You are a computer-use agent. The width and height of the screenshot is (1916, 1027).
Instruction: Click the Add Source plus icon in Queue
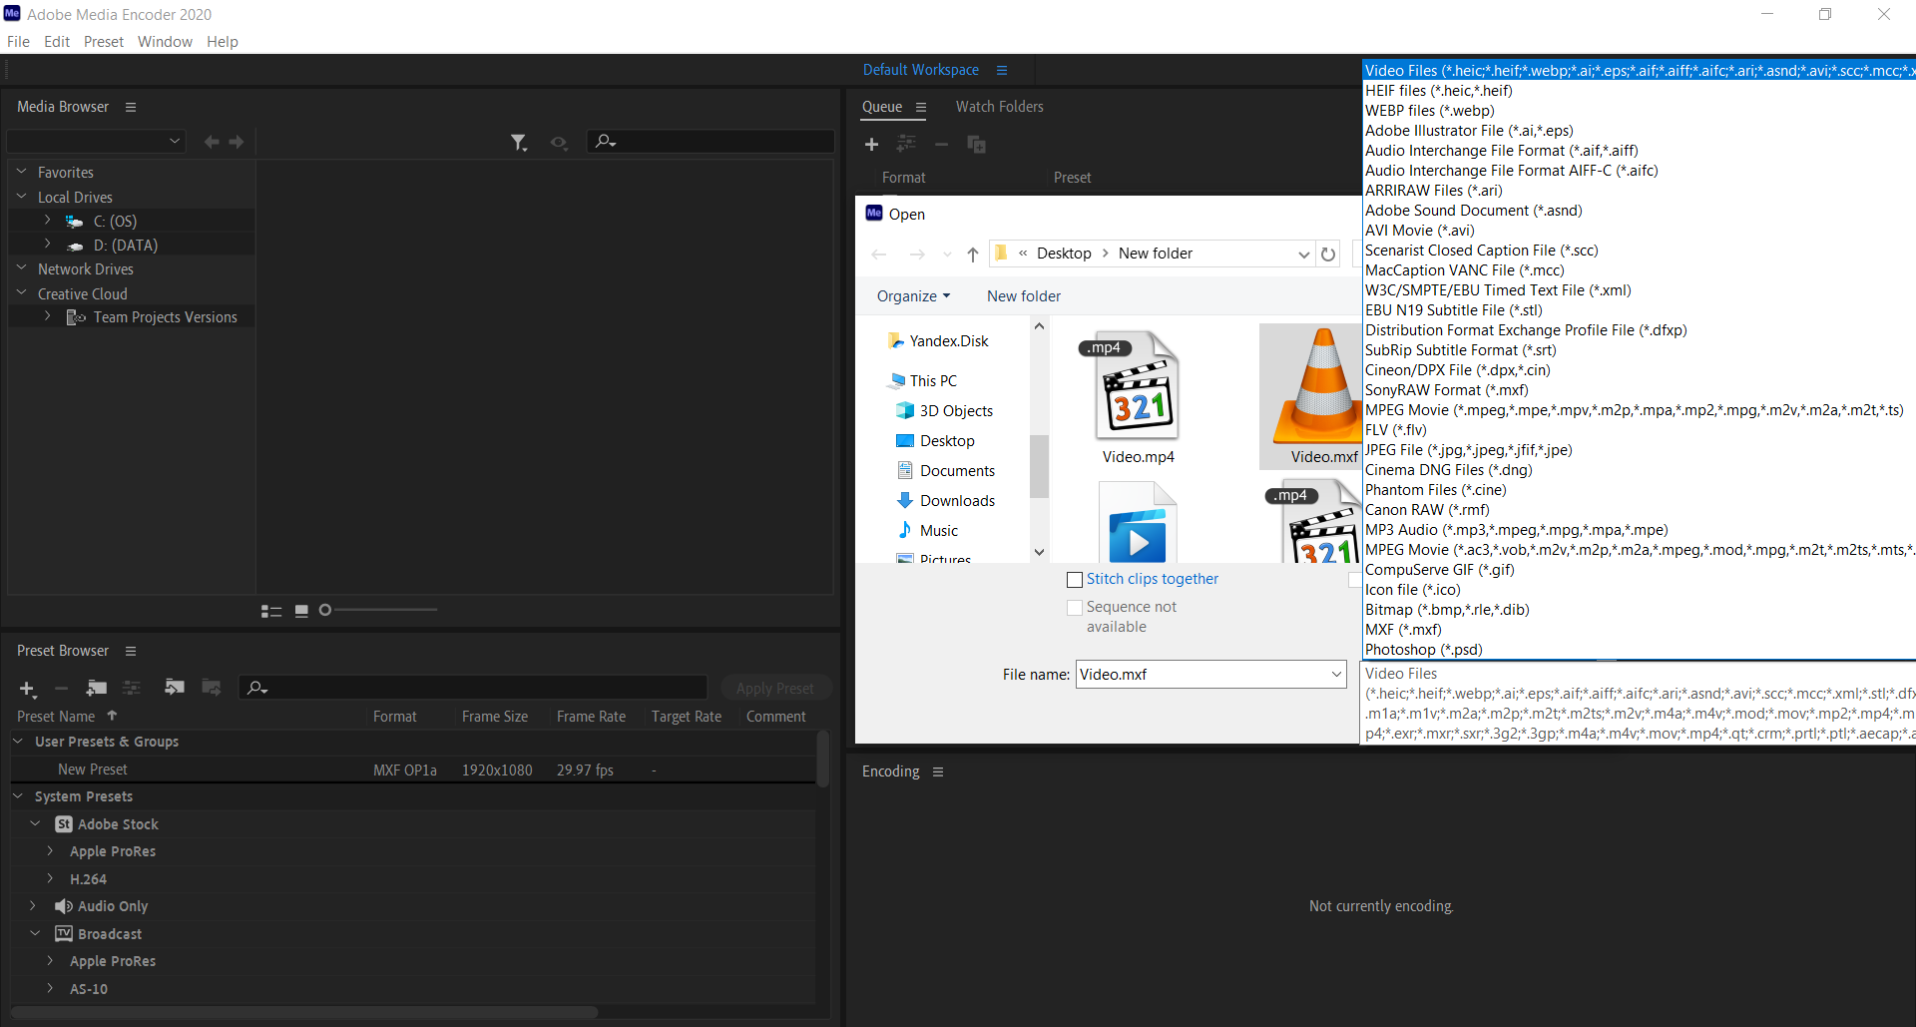[871, 145]
